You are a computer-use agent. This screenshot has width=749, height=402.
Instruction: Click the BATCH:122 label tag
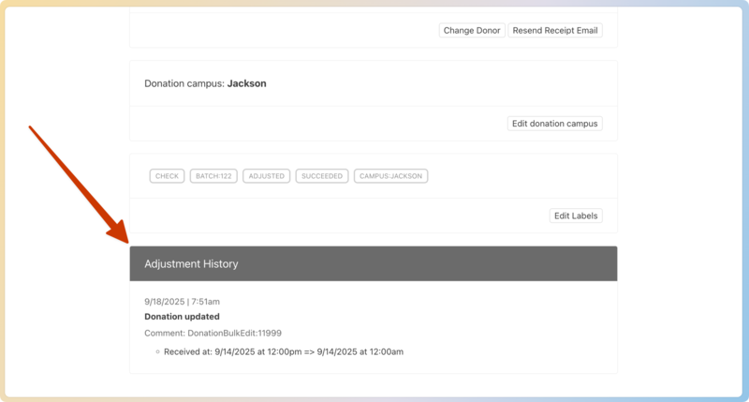click(213, 176)
